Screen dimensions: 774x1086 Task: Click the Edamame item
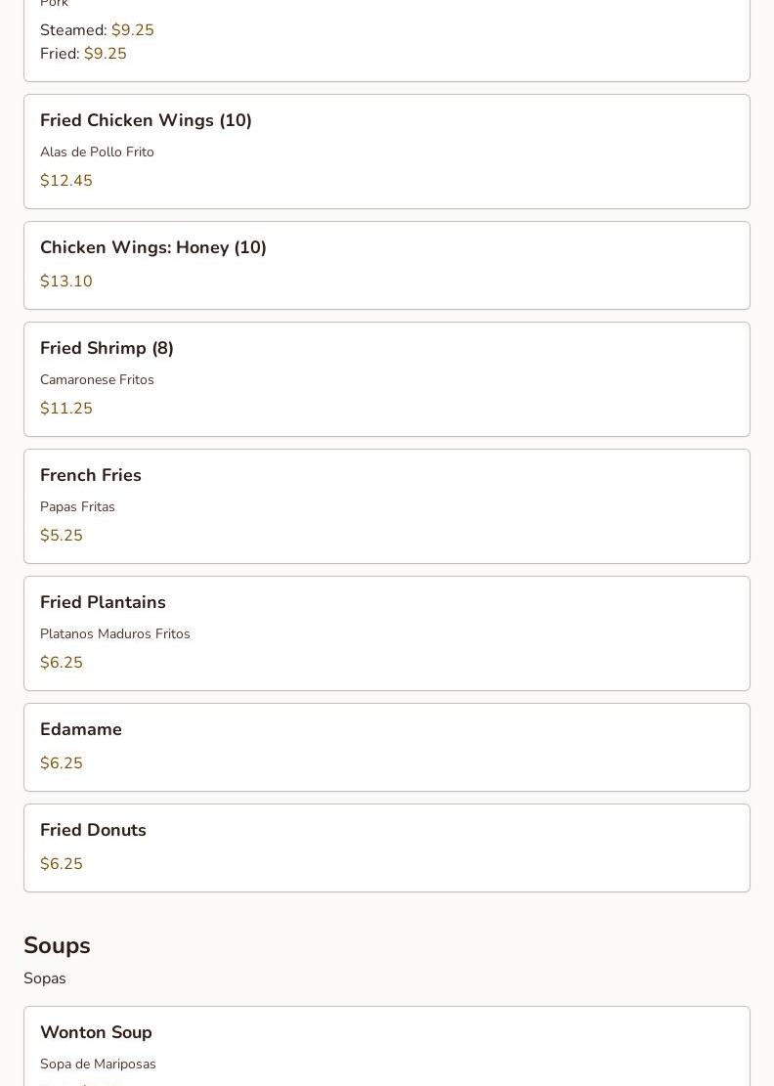[81, 730]
